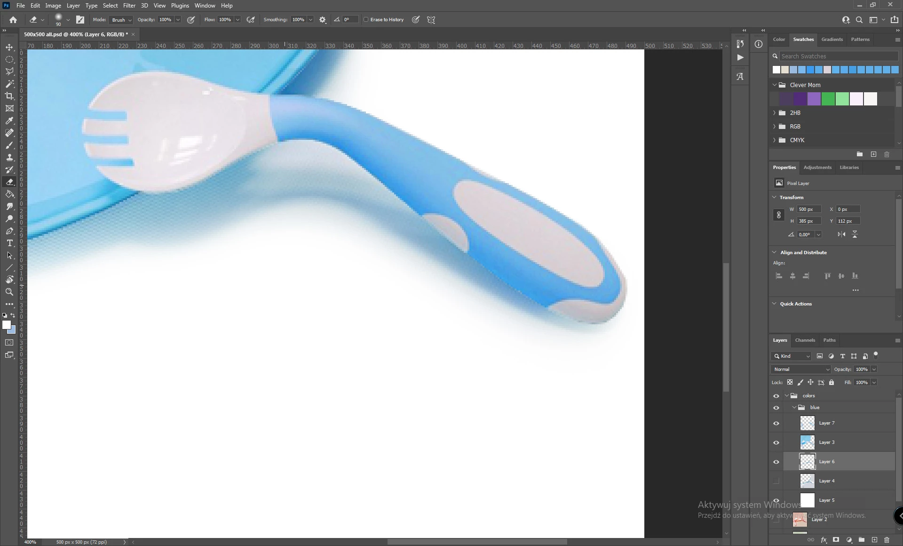
Task: Show Layer 4 visibility toggle
Action: click(776, 481)
